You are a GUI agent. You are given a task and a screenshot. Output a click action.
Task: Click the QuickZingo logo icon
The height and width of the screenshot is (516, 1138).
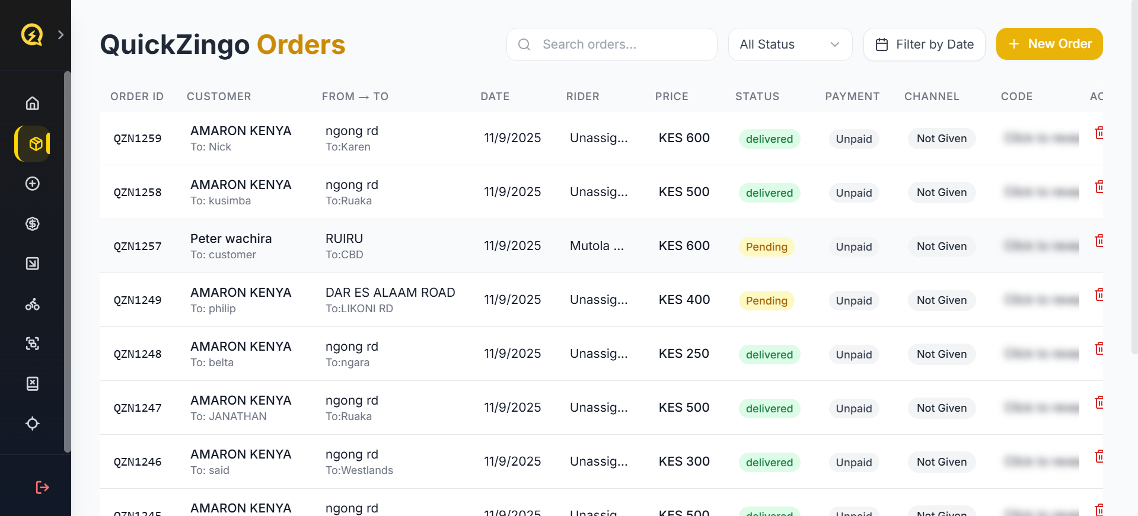pos(32,34)
